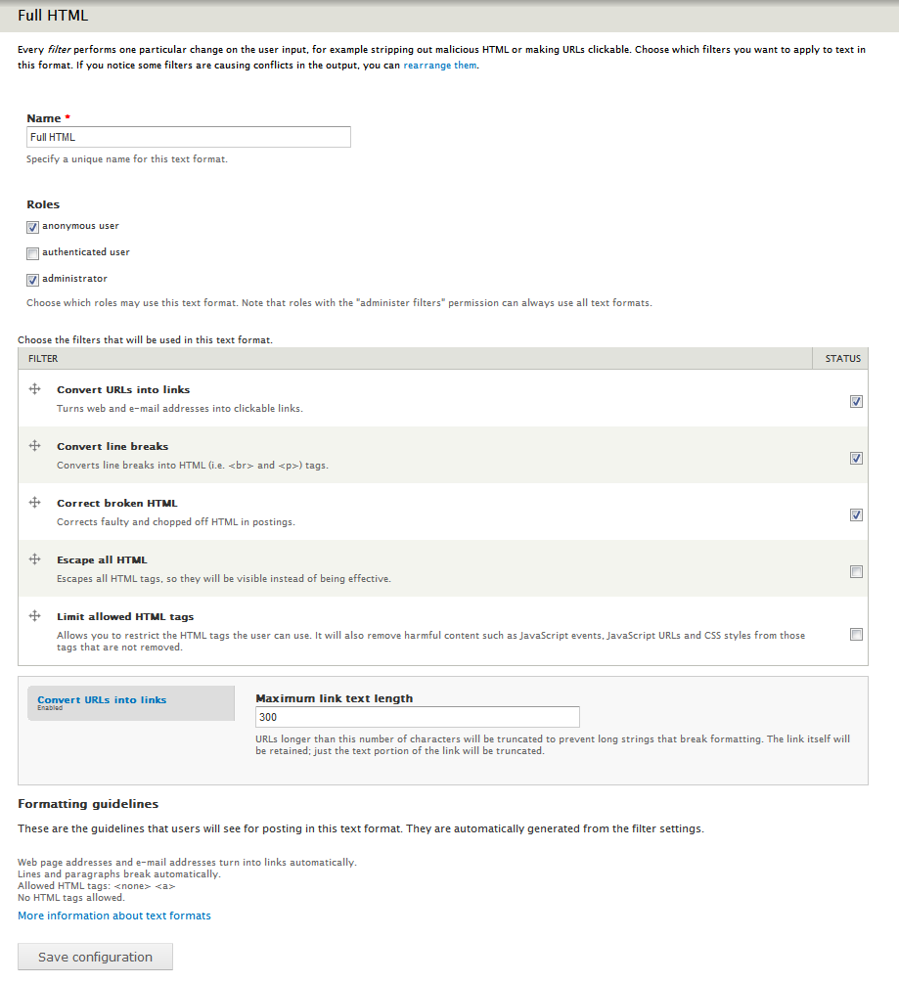Enable the Escape all HTML filter
899x983 pixels.
tap(856, 572)
